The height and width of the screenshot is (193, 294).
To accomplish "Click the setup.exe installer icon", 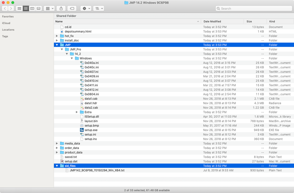I will (x=82, y=130).
